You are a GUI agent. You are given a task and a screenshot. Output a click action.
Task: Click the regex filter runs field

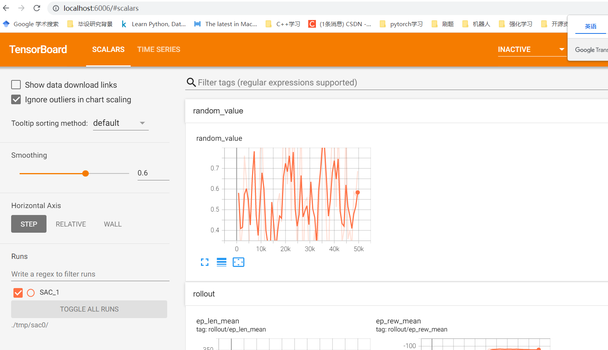click(90, 274)
